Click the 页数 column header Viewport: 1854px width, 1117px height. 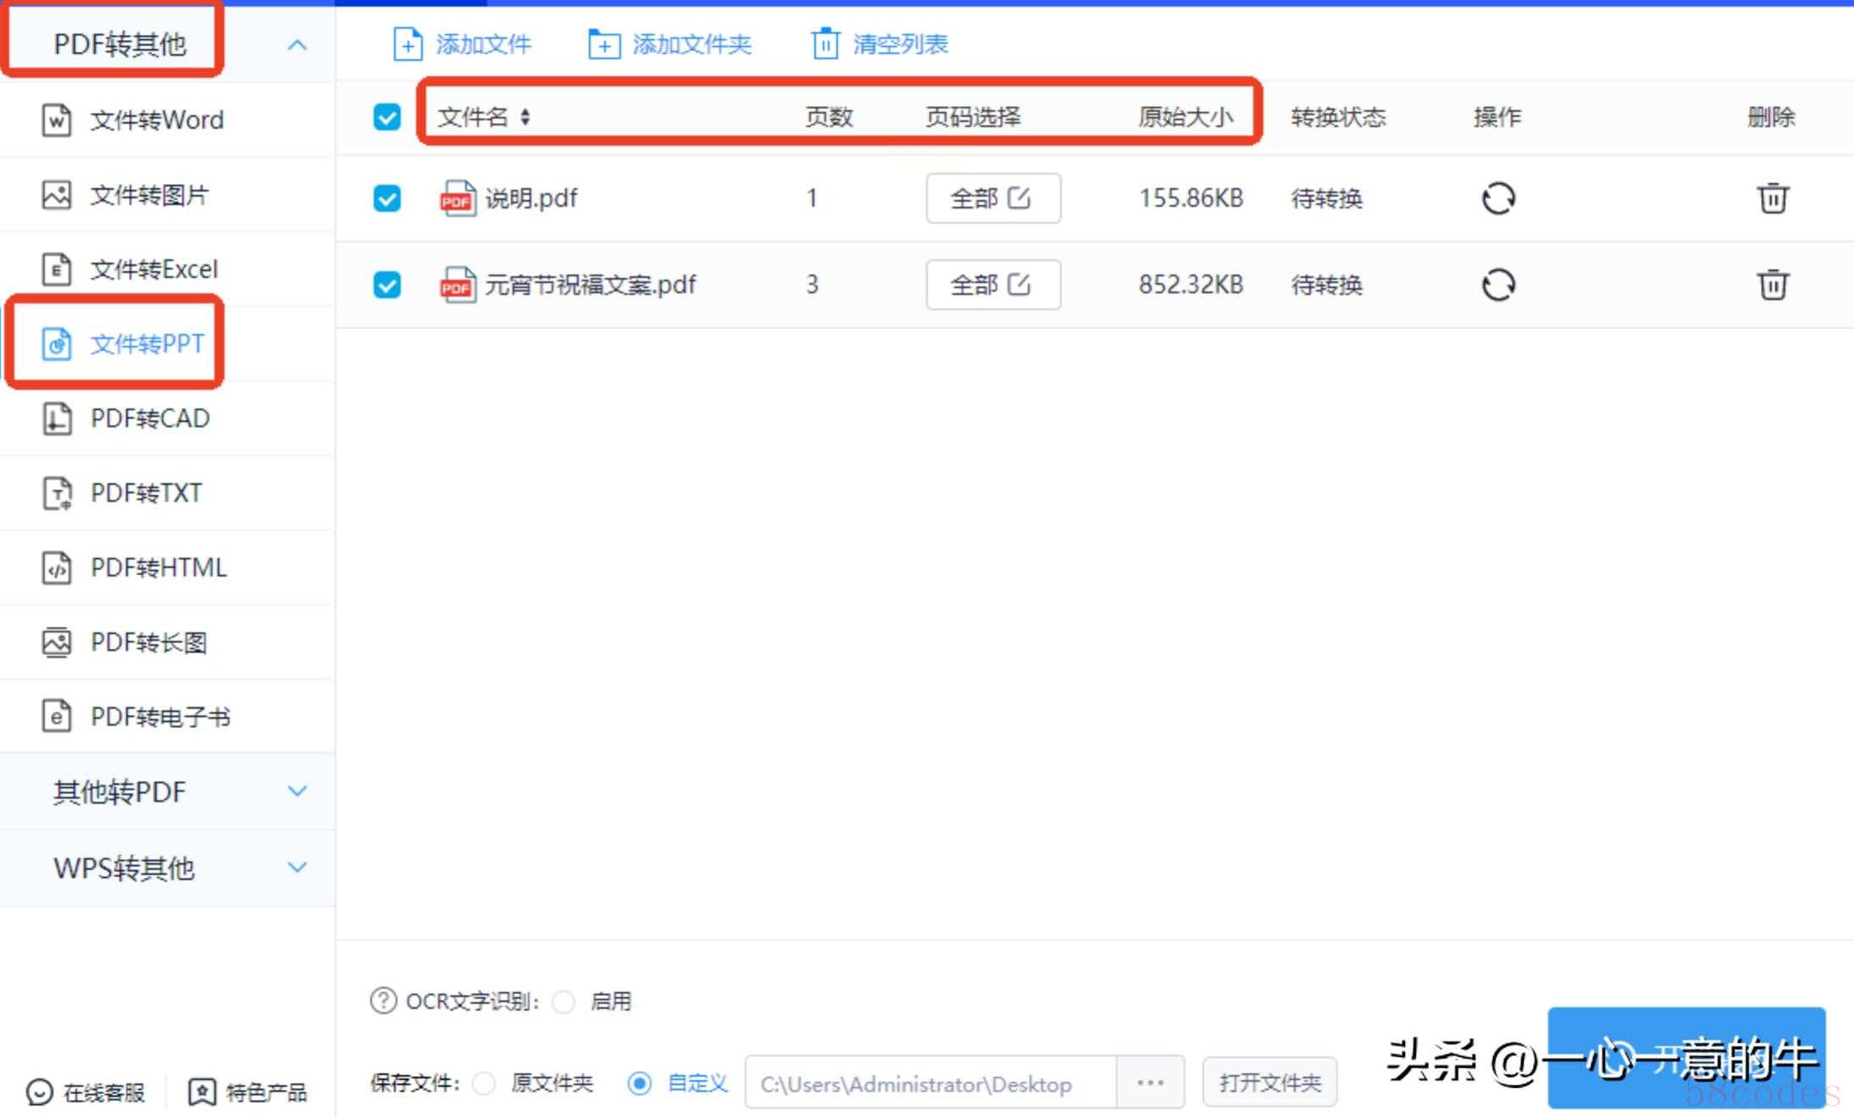[x=829, y=117]
